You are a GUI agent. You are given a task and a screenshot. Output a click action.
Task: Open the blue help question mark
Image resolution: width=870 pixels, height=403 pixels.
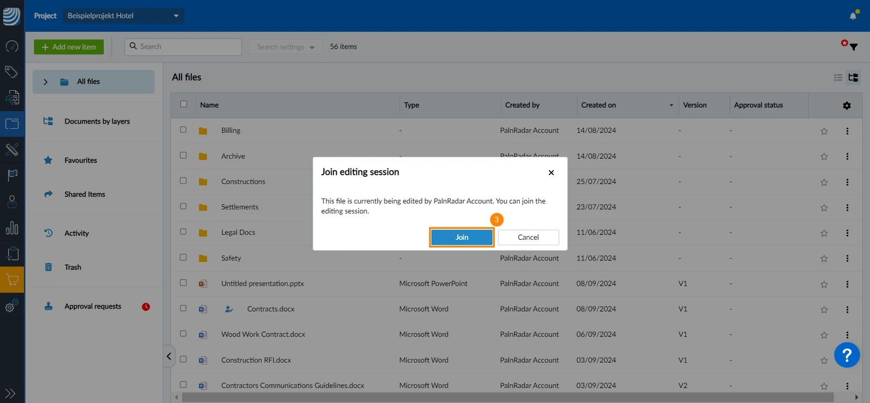(847, 355)
